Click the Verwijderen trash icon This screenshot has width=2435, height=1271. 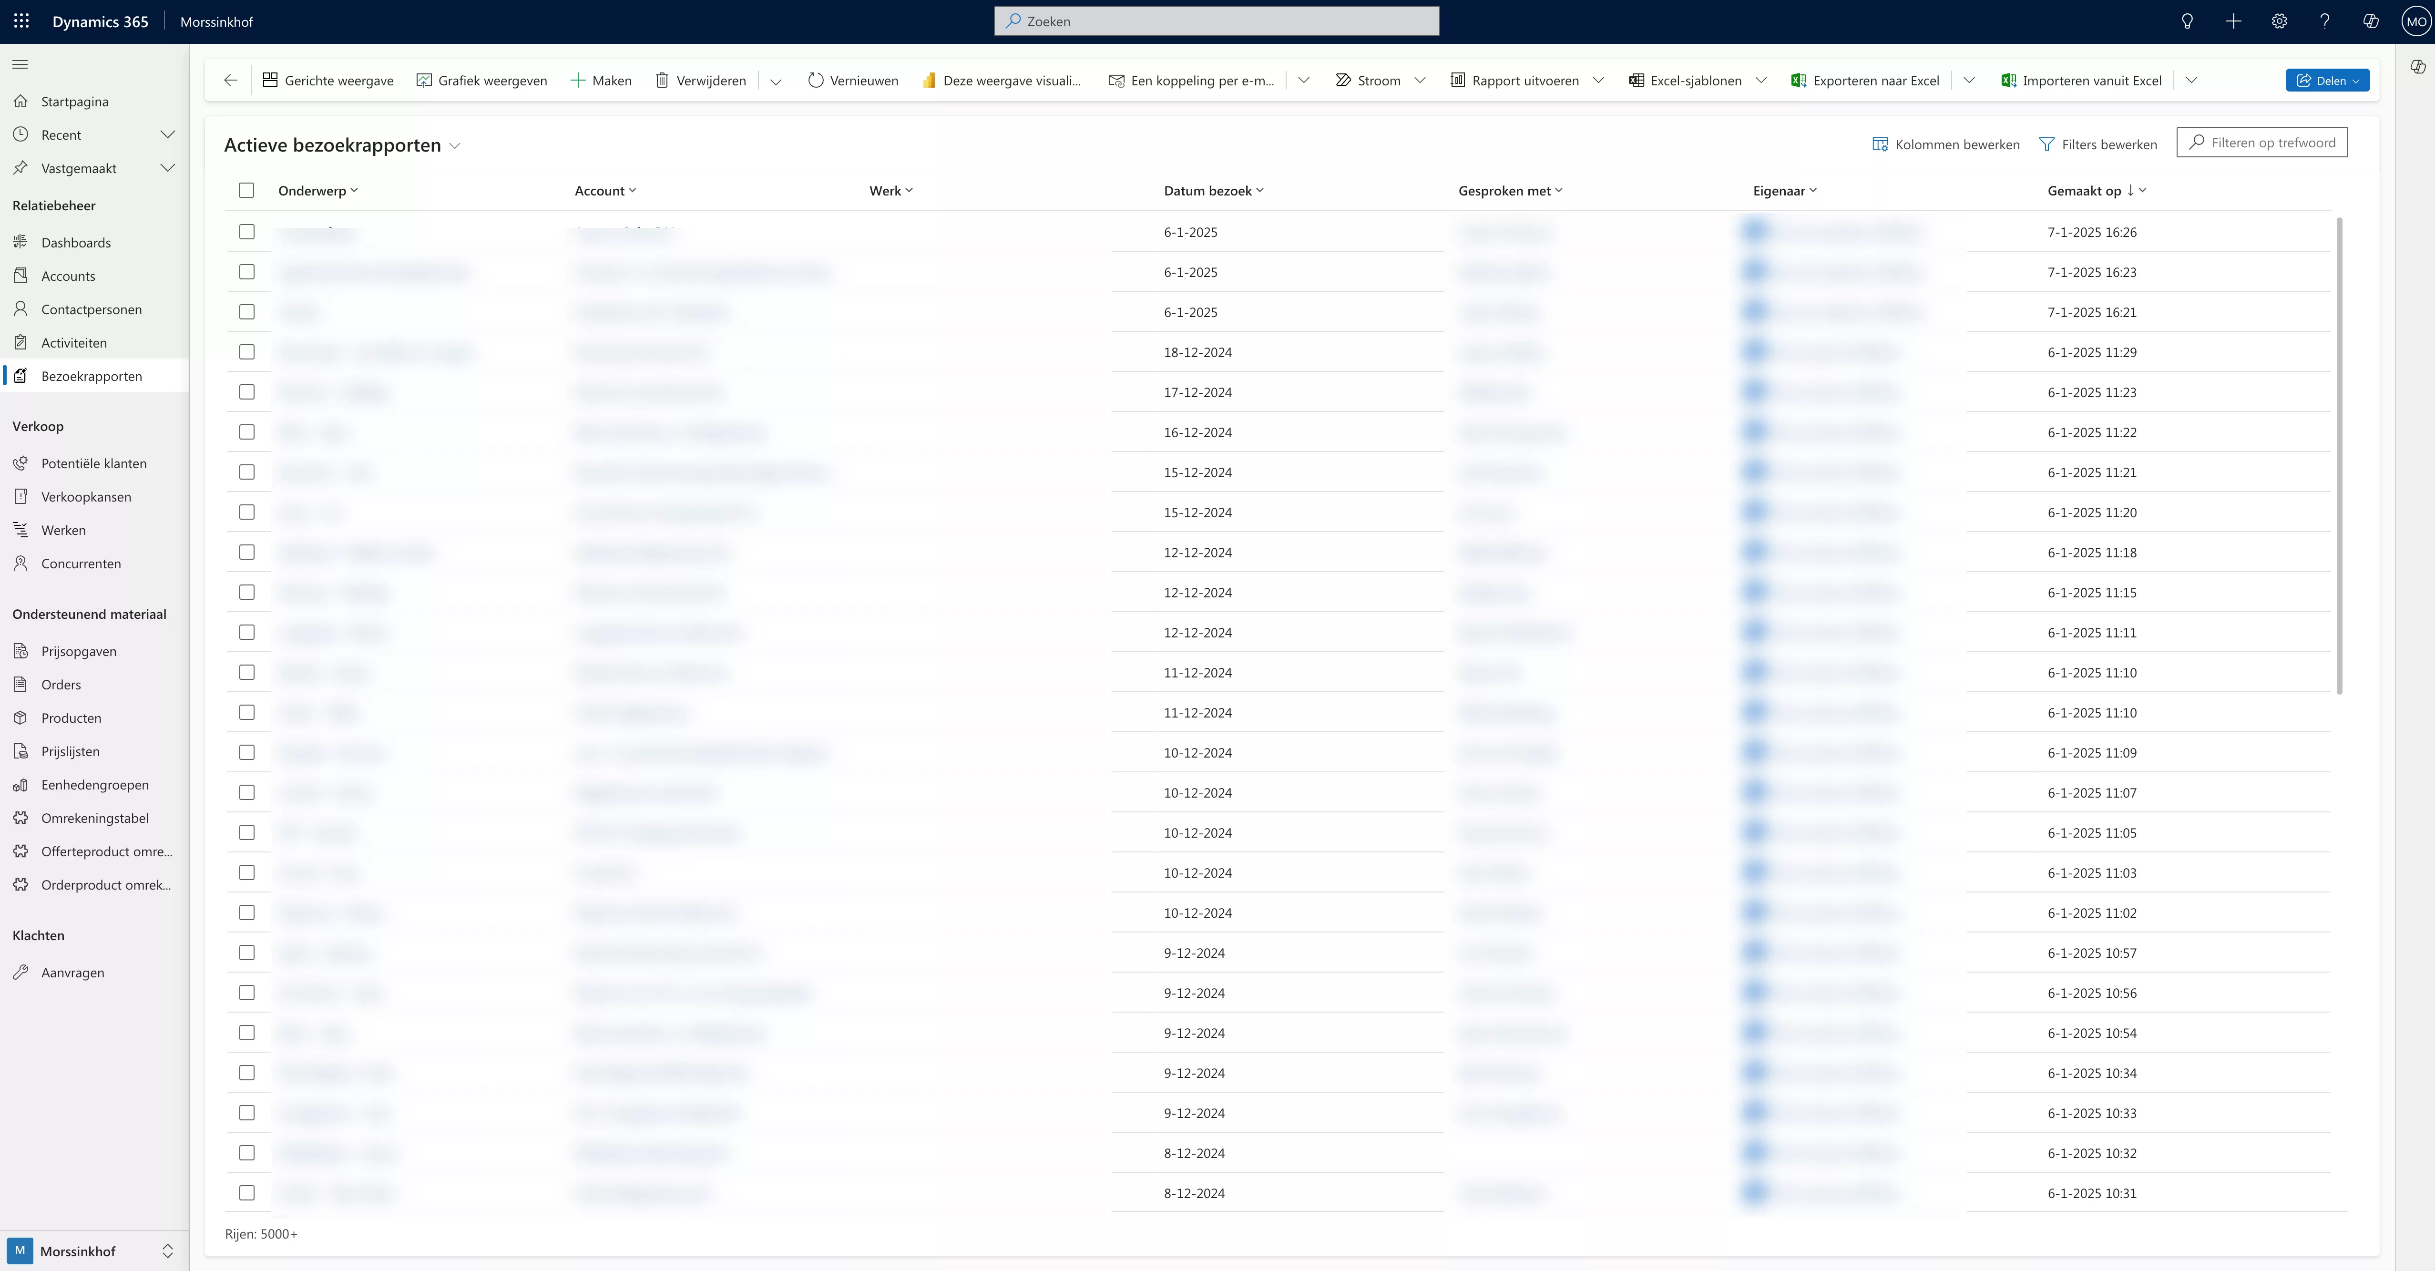(662, 81)
